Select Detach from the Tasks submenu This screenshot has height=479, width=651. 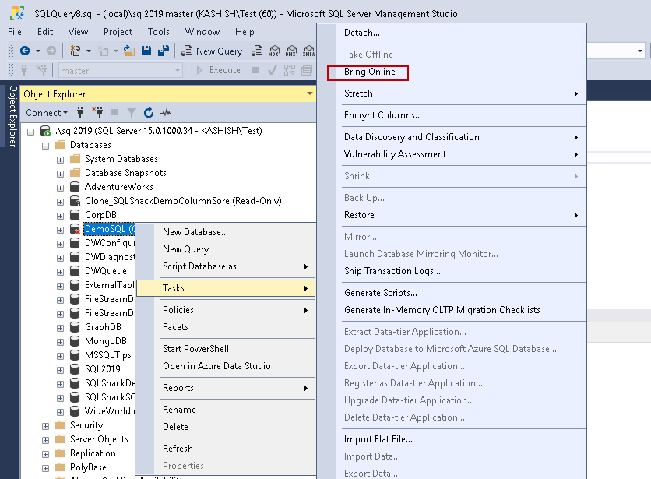click(361, 33)
